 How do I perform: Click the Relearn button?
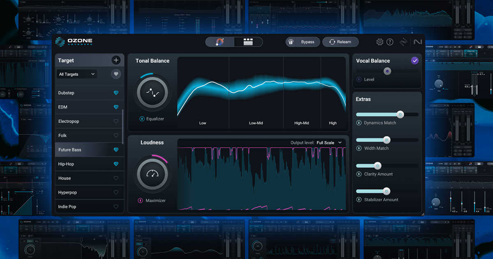[340, 42]
